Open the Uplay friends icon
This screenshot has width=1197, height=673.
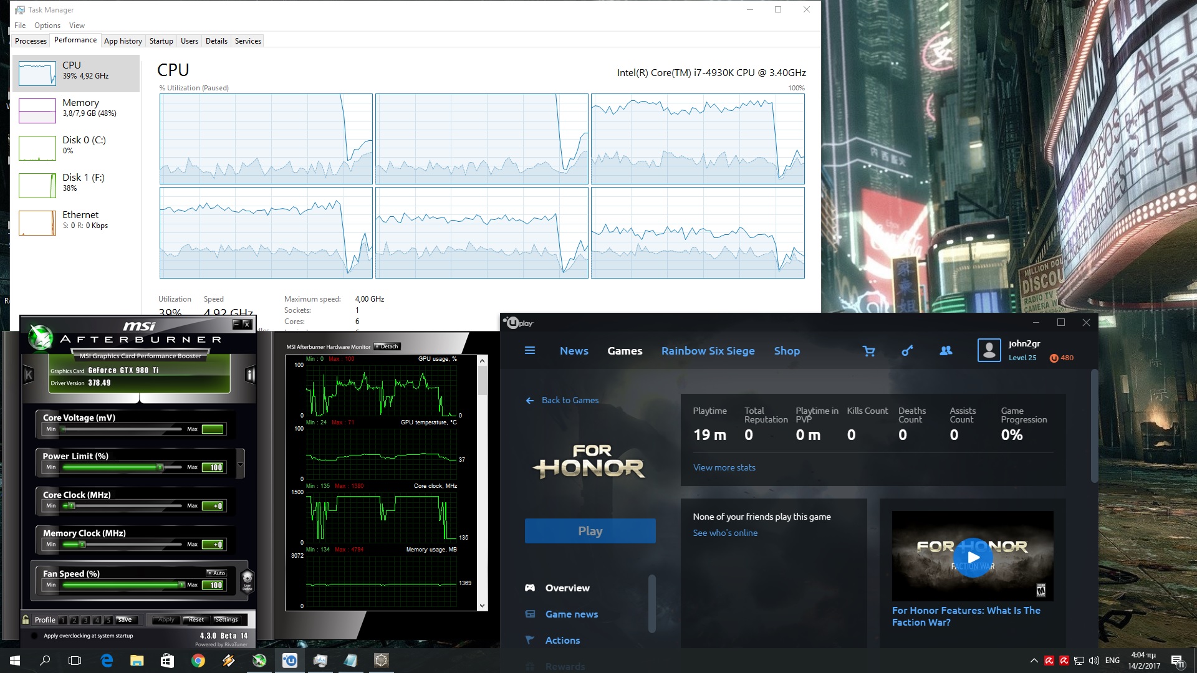(x=946, y=351)
